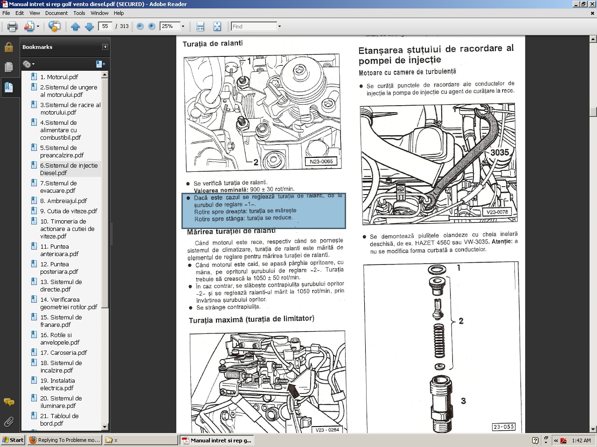
Task: Open bookmark 3.Sistemul de racire al motorului.pdf
Action: tap(70, 108)
